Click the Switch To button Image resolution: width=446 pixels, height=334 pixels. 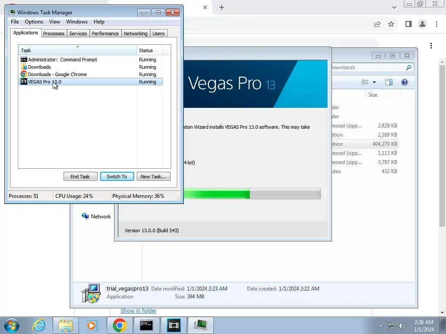[x=117, y=177]
